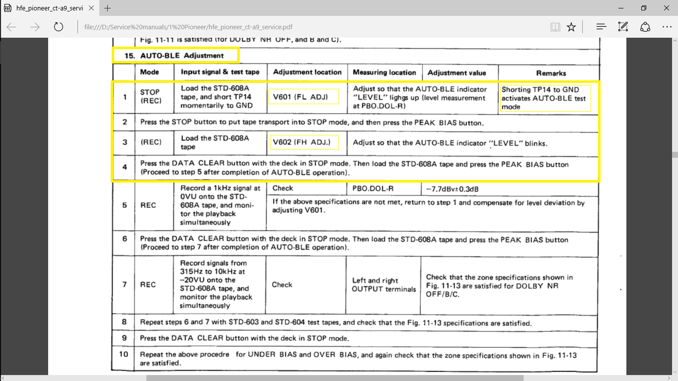The image size is (678, 381).
Task: Click 'Record a 1kHz signal at 0VU' cell
Action: pyautogui.click(x=220, y=205)
